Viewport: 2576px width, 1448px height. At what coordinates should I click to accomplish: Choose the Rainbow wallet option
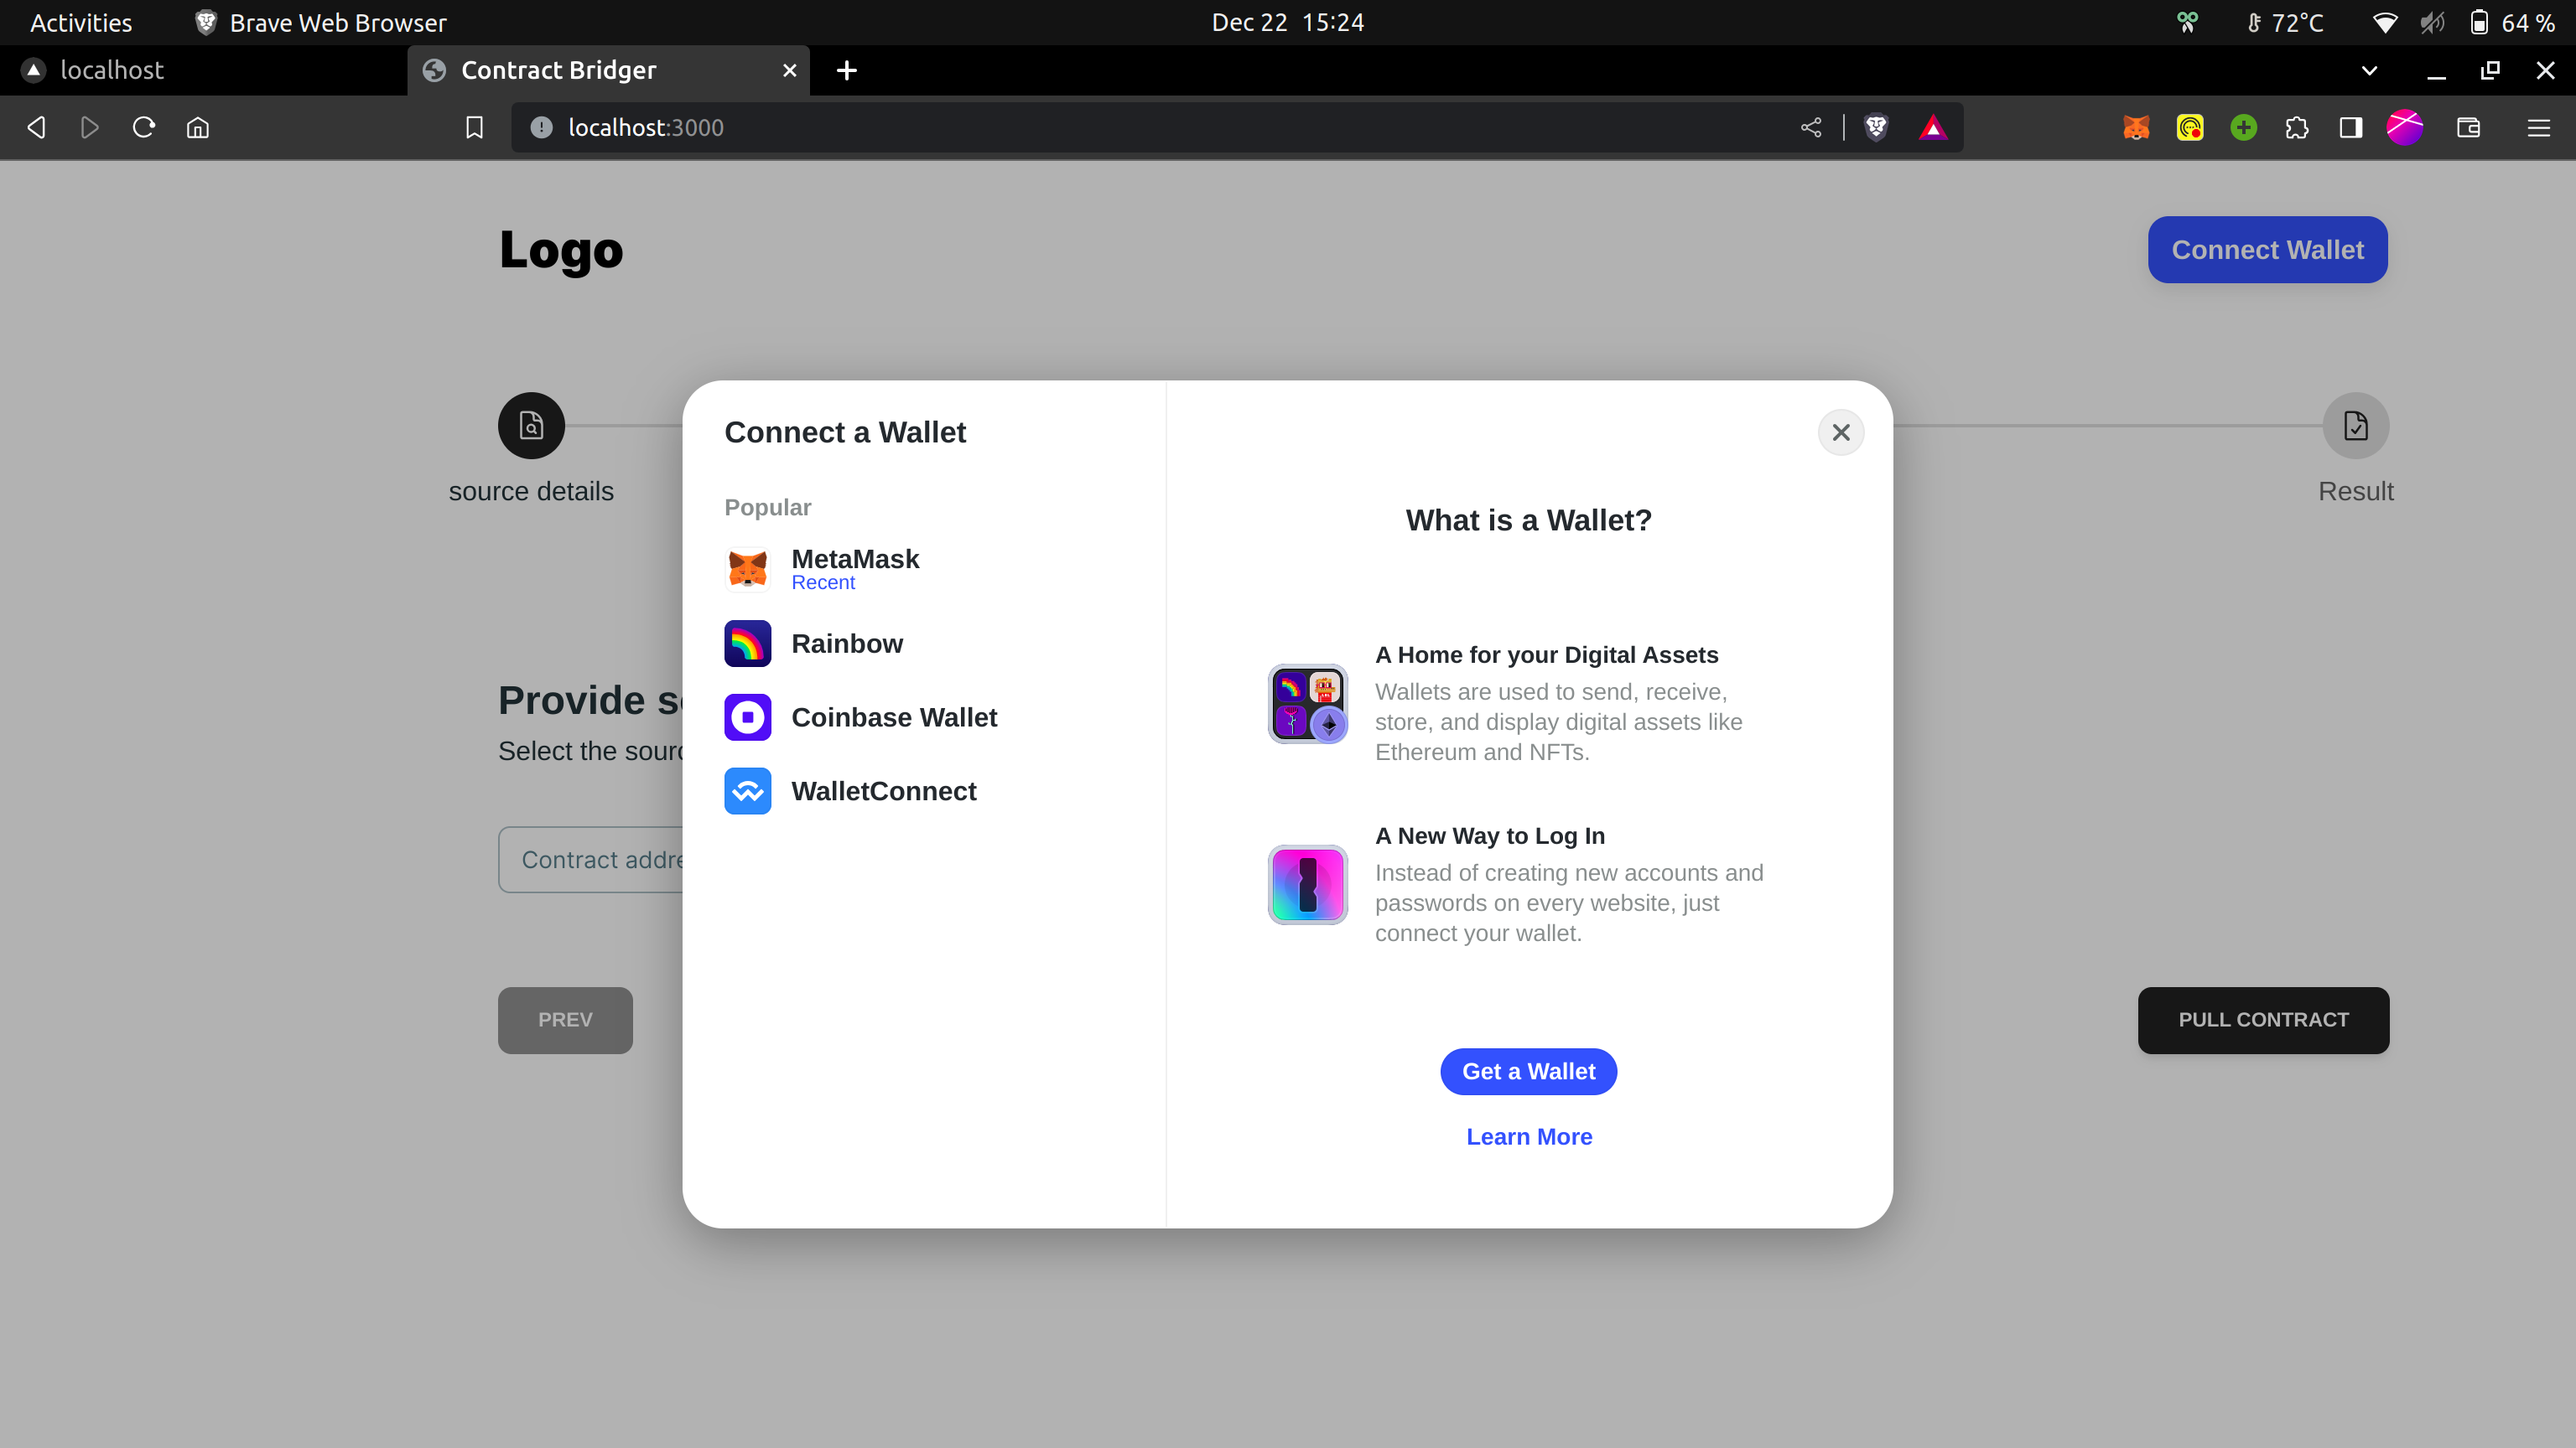click(x=846, y=644)
